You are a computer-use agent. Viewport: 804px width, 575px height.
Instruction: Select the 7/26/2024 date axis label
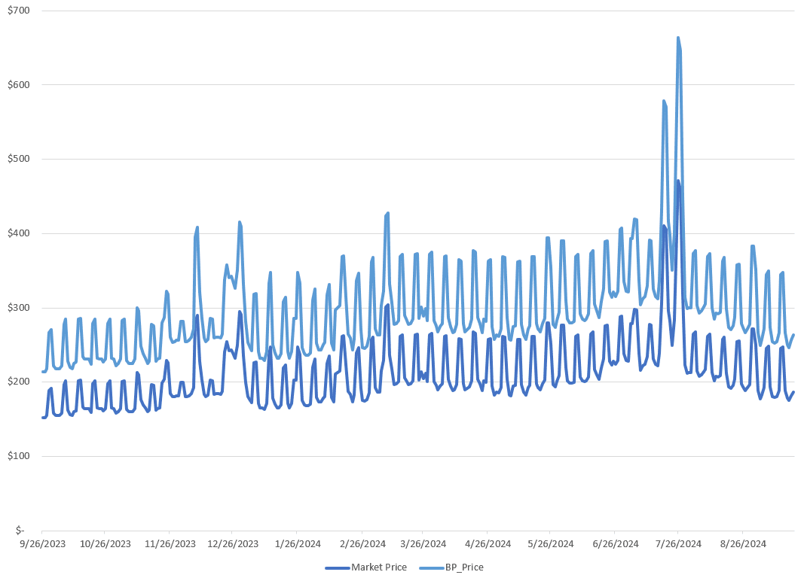[678, 544]
